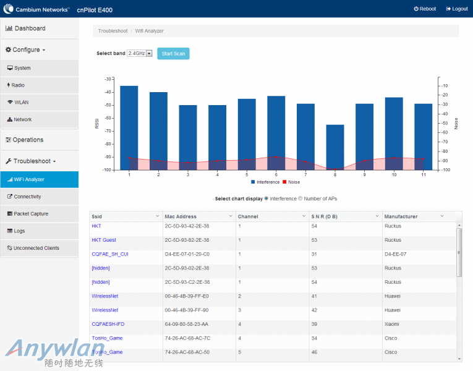Collapse the Troubleshoot menu section
473x371 pixels.
pyautogui.click(x=31, y=161)
